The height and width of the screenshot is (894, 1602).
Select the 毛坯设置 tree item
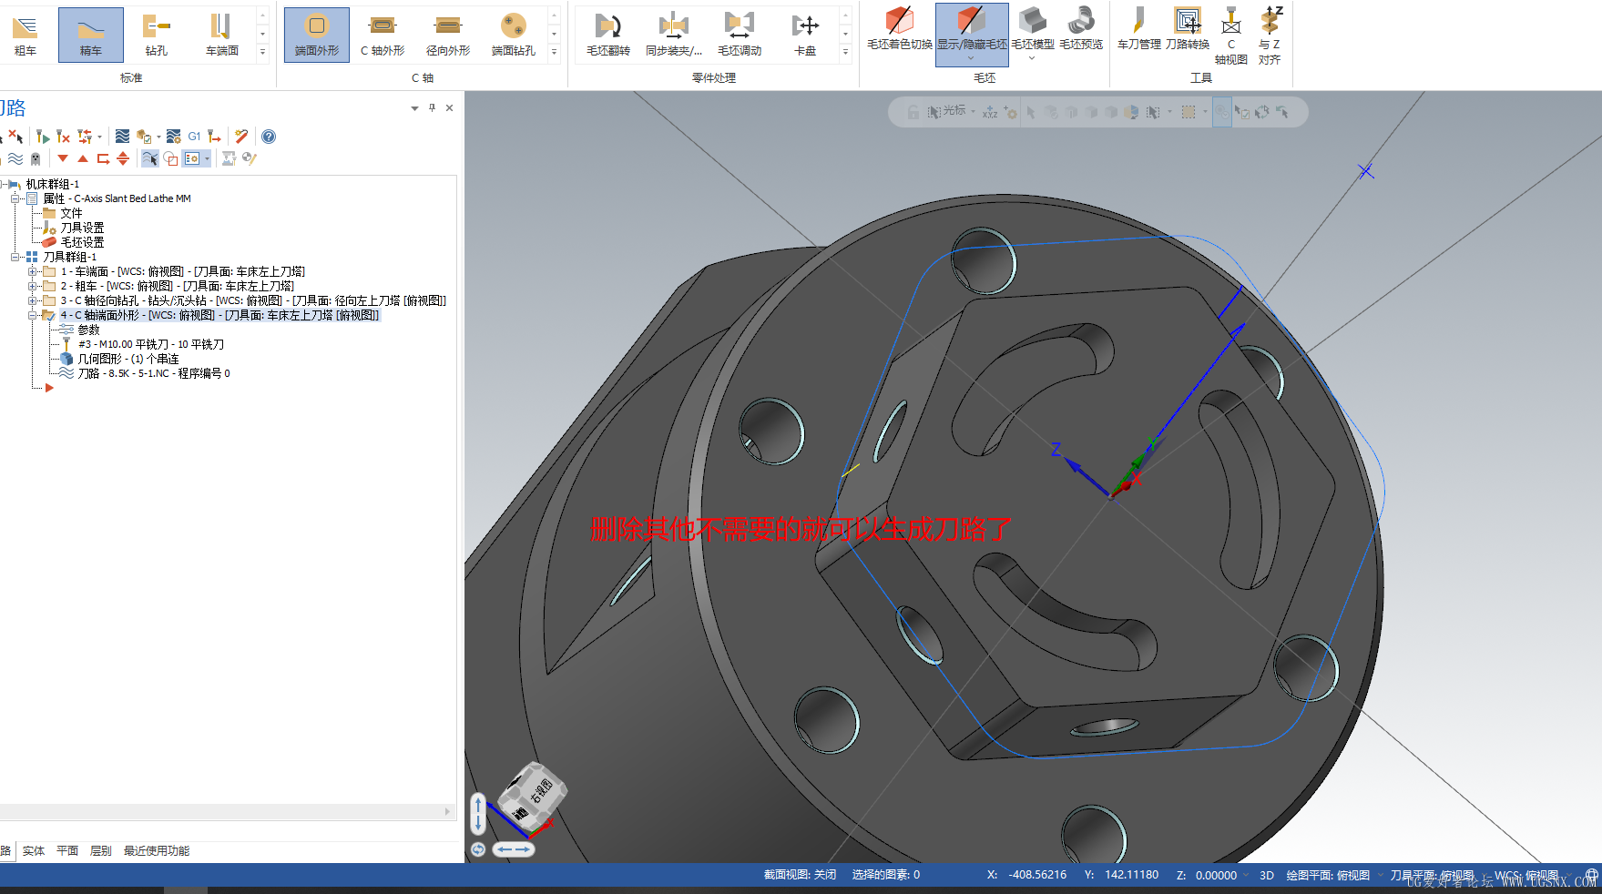click(x=82, y=242)
